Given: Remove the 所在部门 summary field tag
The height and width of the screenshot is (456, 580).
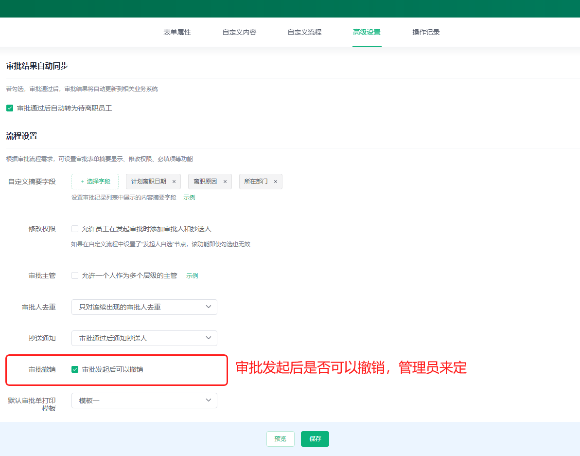Looking at the screenshot, I should click(x=275, y=182).
